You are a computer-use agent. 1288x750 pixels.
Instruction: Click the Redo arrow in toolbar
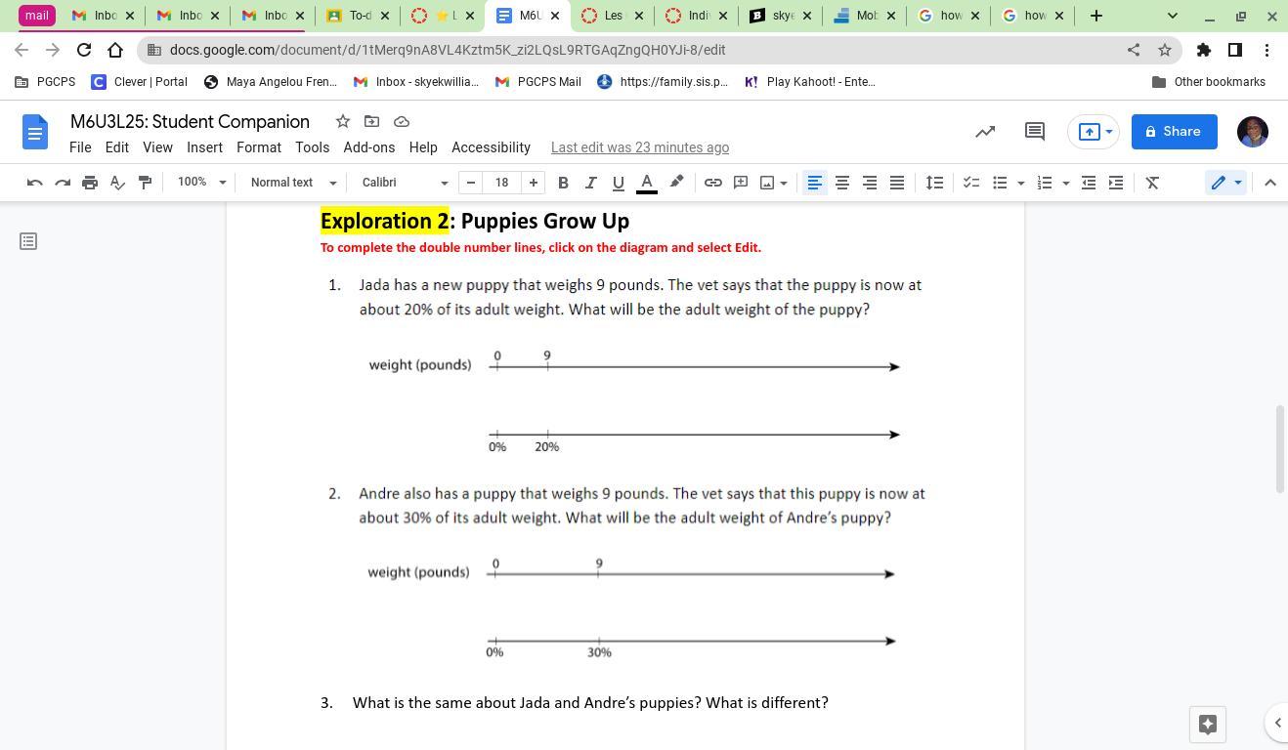click(x=63, y=183)
